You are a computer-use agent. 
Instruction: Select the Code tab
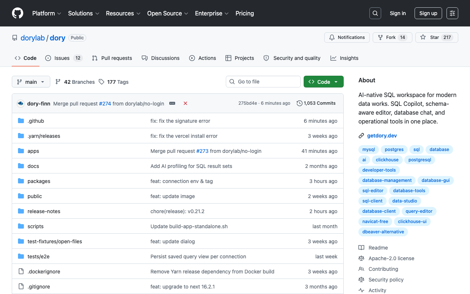coord(26,58)
